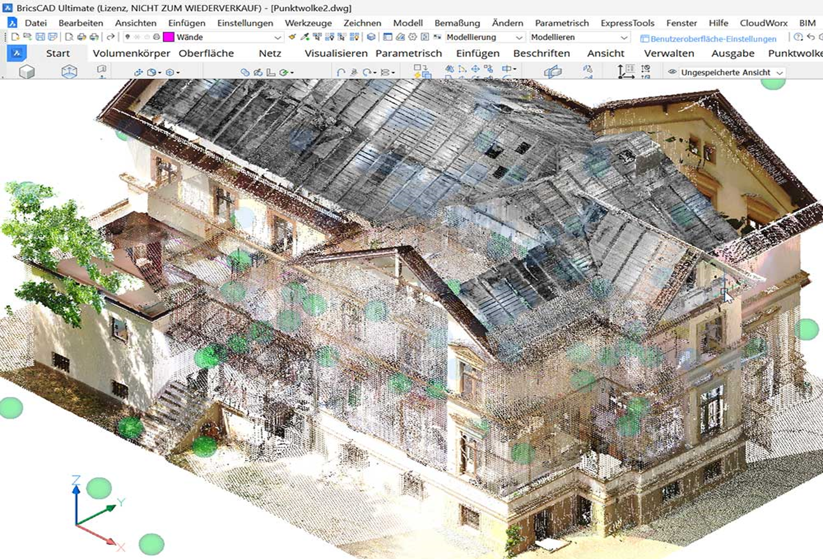The image size is (823, 559).
Task: Switch to the Visualisieren ribbon tab
Action: (336, 53)
